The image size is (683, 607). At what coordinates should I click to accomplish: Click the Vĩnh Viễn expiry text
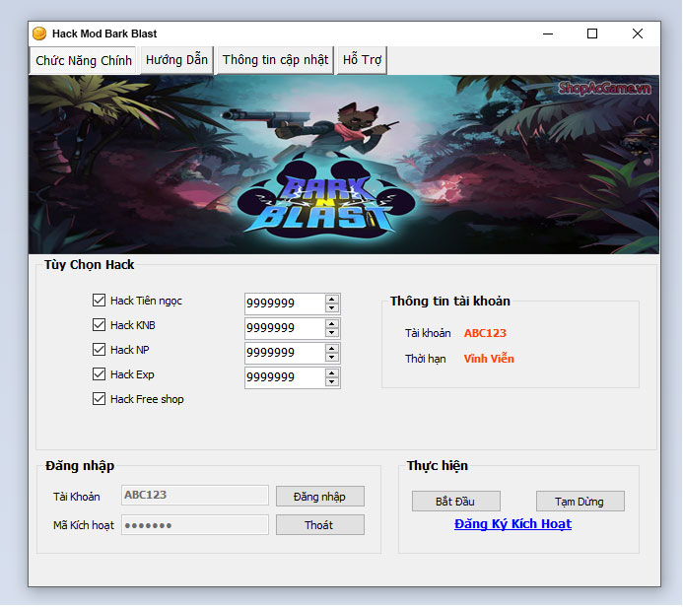tap(489, 359)
